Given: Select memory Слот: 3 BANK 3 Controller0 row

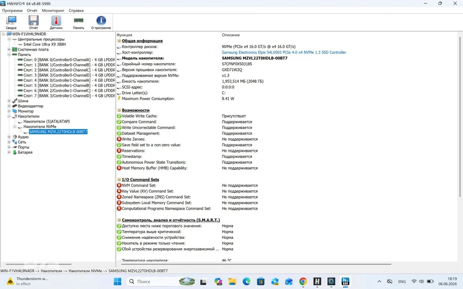Looking at the screenshot, I should pos(69,75).
